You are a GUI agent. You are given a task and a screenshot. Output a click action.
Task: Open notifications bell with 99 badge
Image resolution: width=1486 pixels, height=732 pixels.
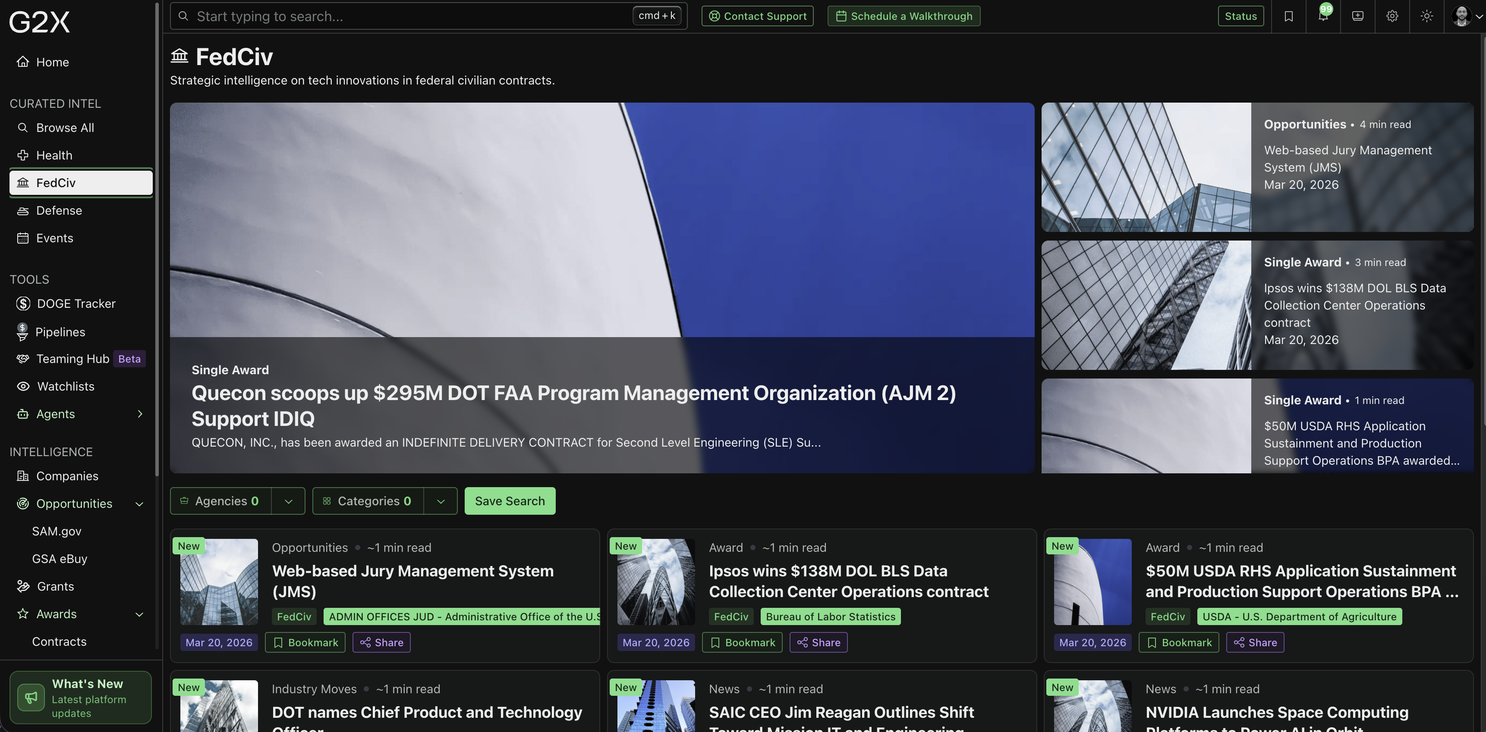coord(1323,16)
